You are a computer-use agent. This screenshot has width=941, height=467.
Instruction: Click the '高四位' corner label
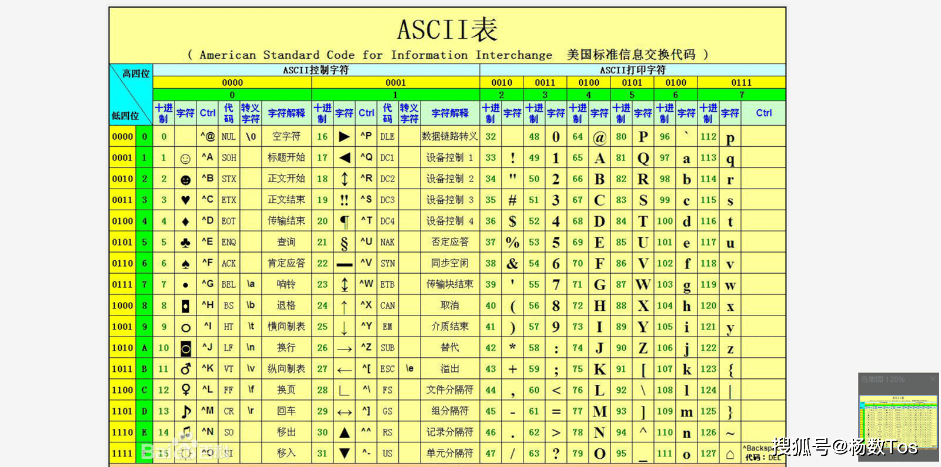136,73
